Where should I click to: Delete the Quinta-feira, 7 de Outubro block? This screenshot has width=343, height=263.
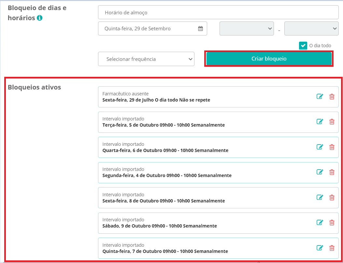(332, 248)
